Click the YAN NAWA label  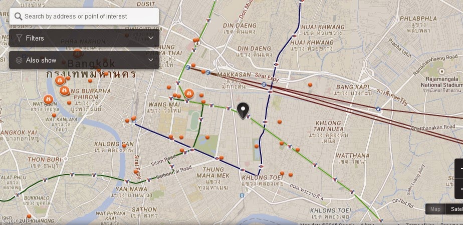click(131, 189)
